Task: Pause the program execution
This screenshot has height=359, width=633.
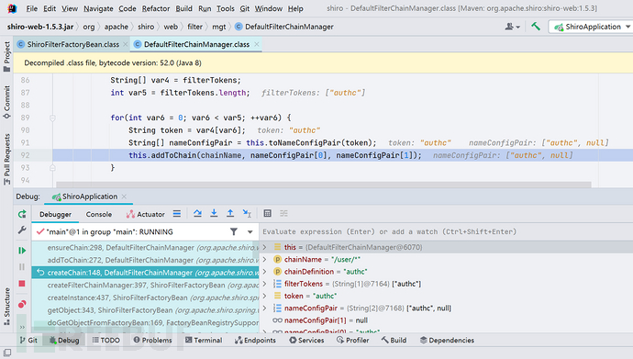Action: (x=22, y=267)
